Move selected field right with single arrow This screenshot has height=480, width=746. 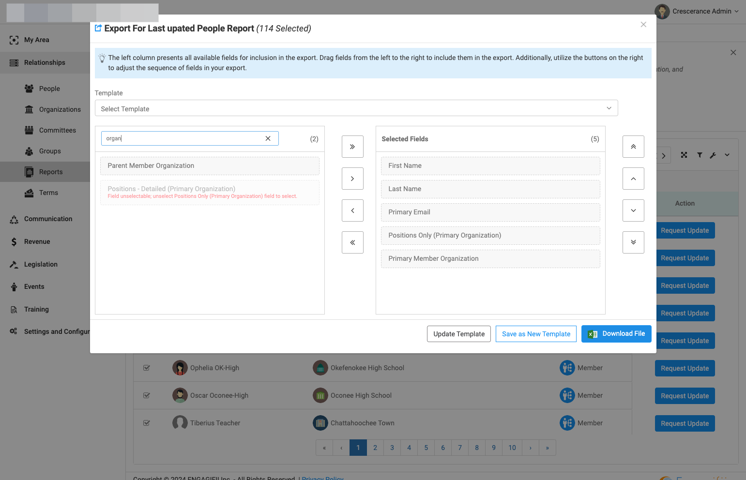coord(352,179)
